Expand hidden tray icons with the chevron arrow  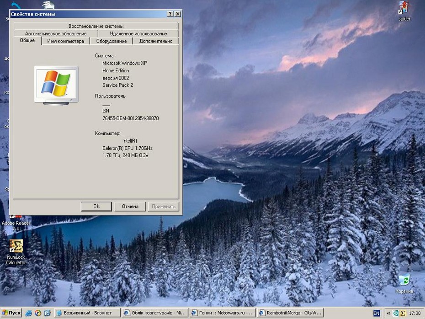coord(388,313)
